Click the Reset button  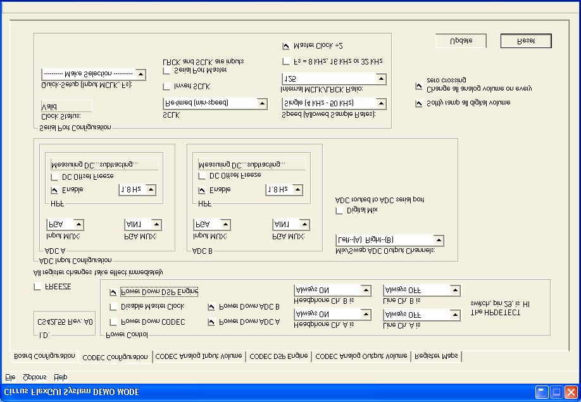tap(525, 41)
